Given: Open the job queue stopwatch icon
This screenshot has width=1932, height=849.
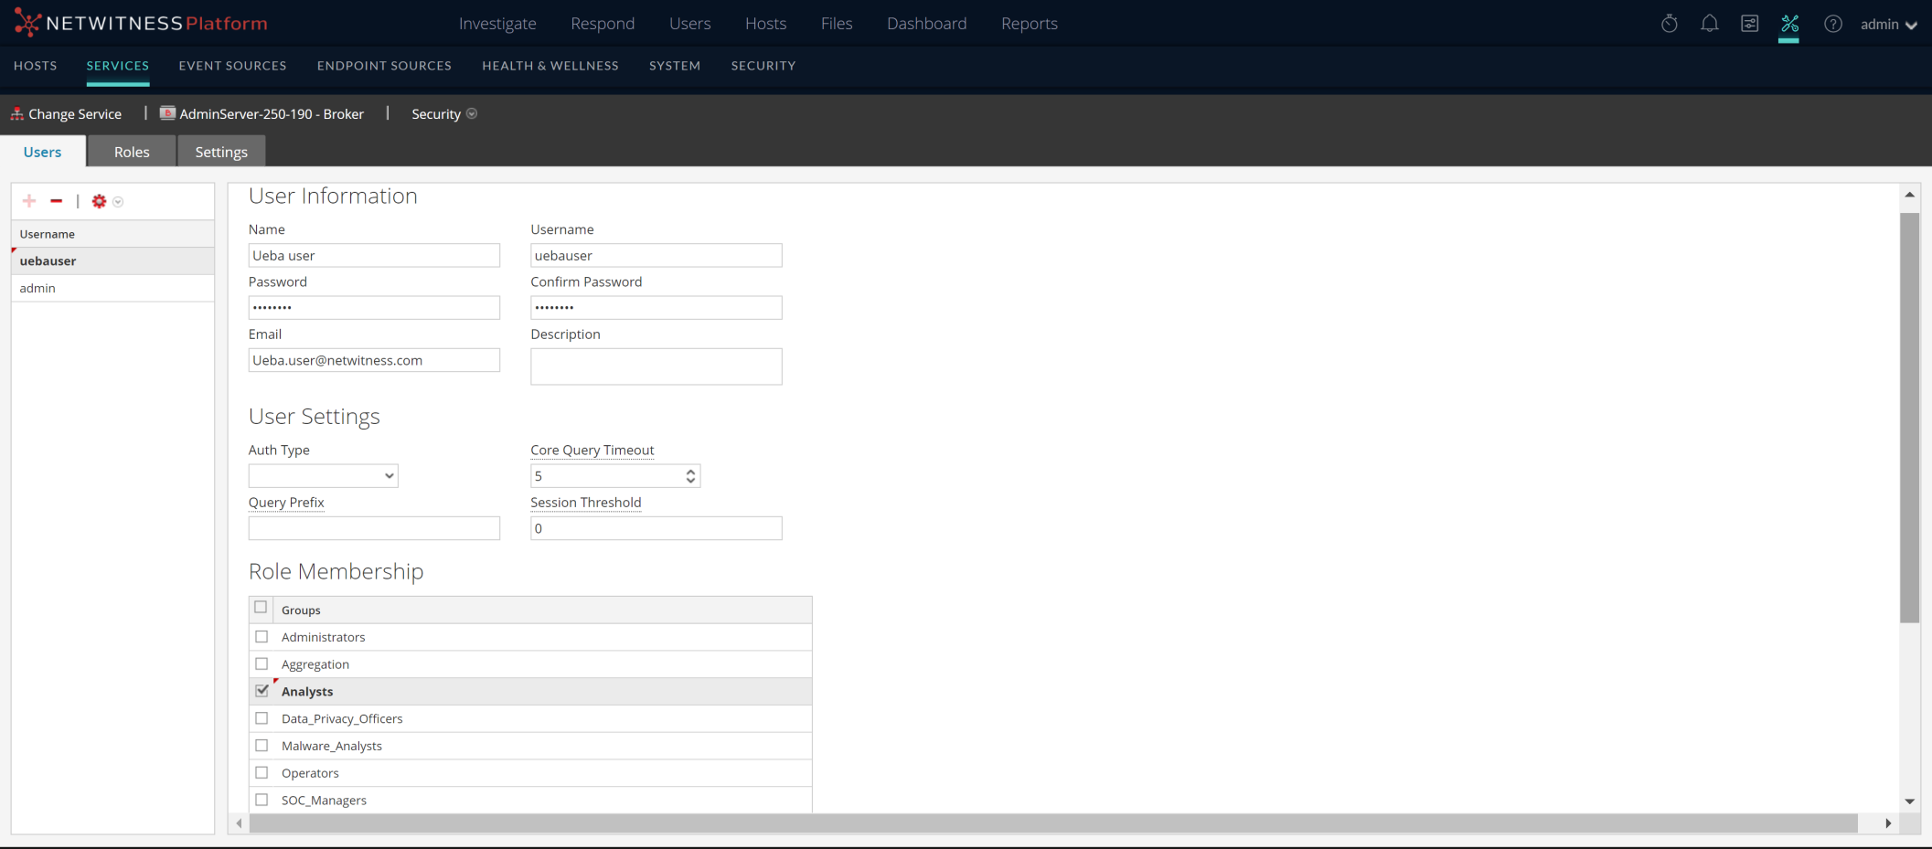Looking at the screenshot, I should tap(1668, 23).
